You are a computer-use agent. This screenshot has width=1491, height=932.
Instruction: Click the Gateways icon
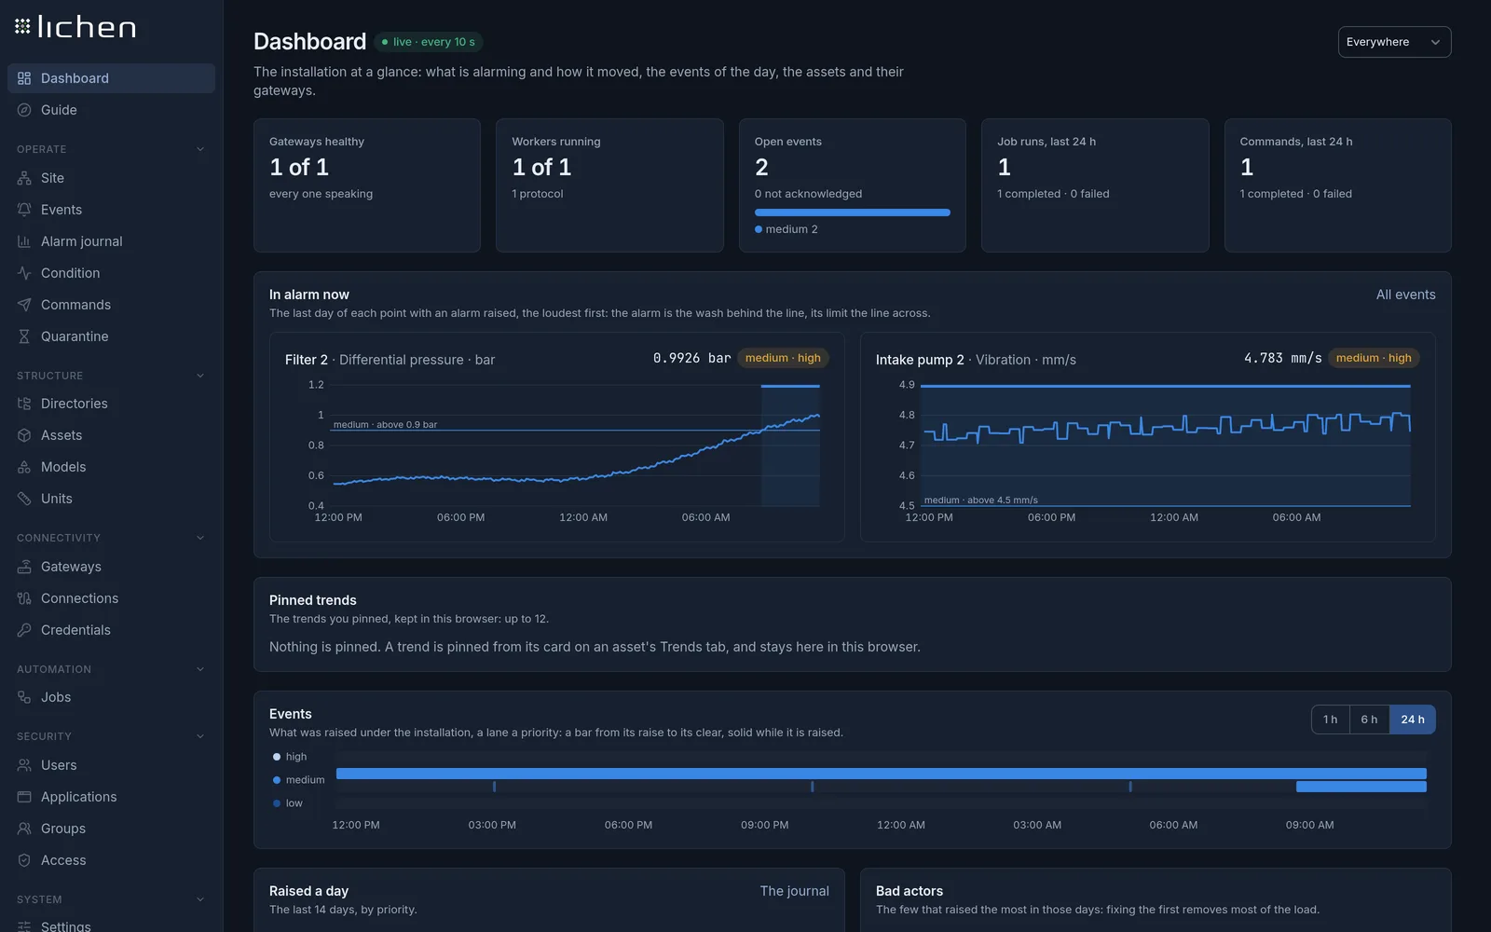[24, 567]
